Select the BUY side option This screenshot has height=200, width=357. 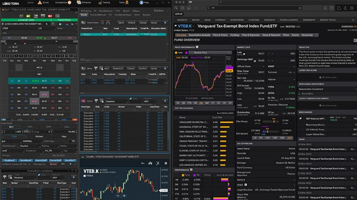click(11, 127)
